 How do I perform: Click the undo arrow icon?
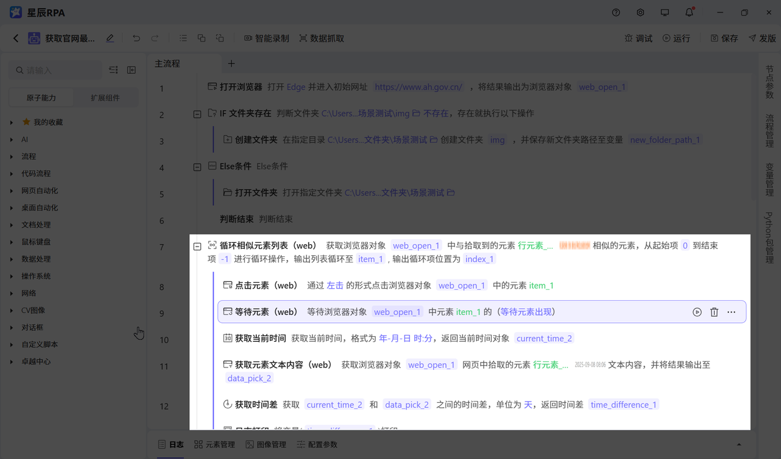click(x=137, y=38)
